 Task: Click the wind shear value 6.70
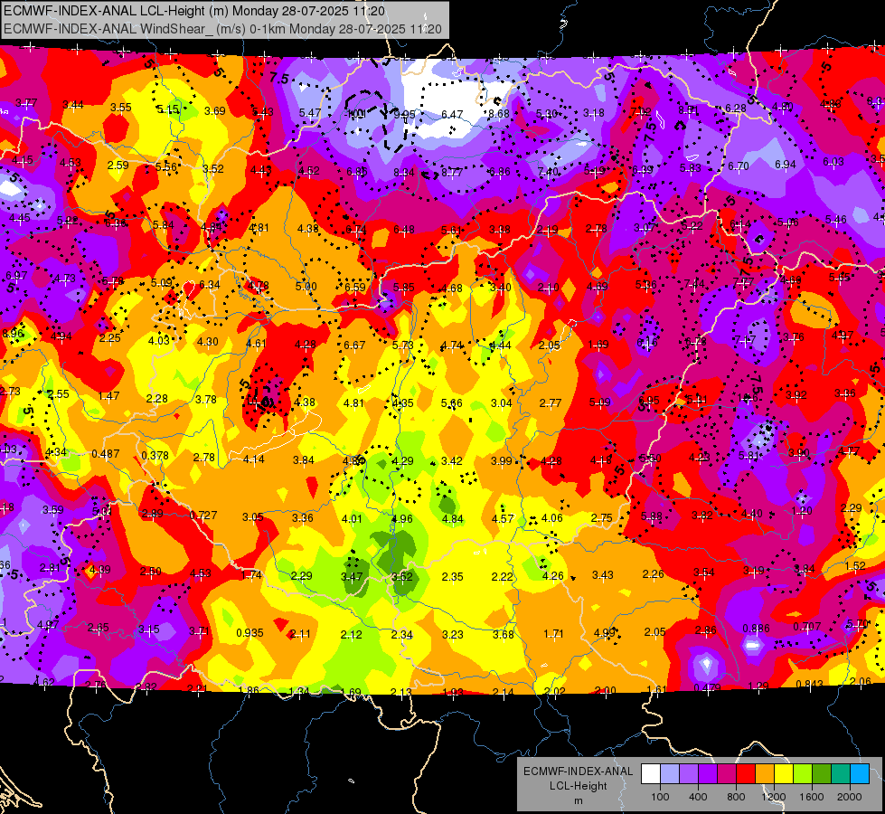pos(739,166)
